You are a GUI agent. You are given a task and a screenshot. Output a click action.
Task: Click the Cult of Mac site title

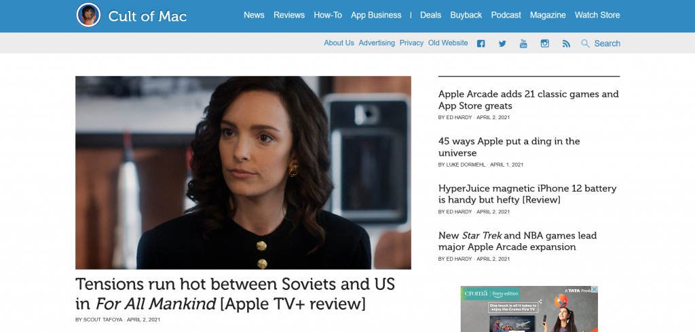coord(147,16)
